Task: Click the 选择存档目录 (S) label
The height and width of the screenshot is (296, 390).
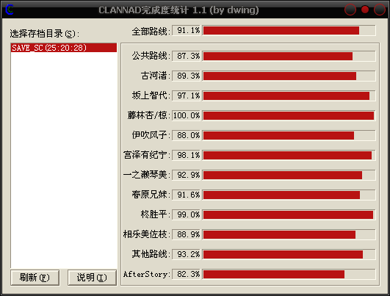Action: click(x=45, y=34)
